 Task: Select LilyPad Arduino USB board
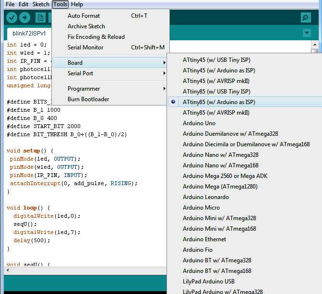coord(245,282)
